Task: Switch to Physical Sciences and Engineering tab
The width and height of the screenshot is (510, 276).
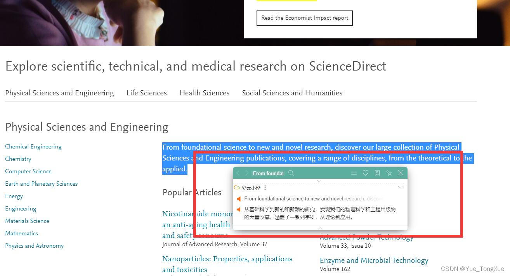Action: coord(59,93)
